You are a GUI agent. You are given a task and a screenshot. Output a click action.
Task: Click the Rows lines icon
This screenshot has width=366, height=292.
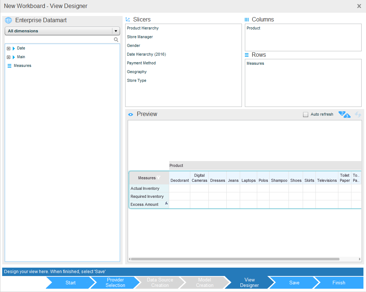247,55
